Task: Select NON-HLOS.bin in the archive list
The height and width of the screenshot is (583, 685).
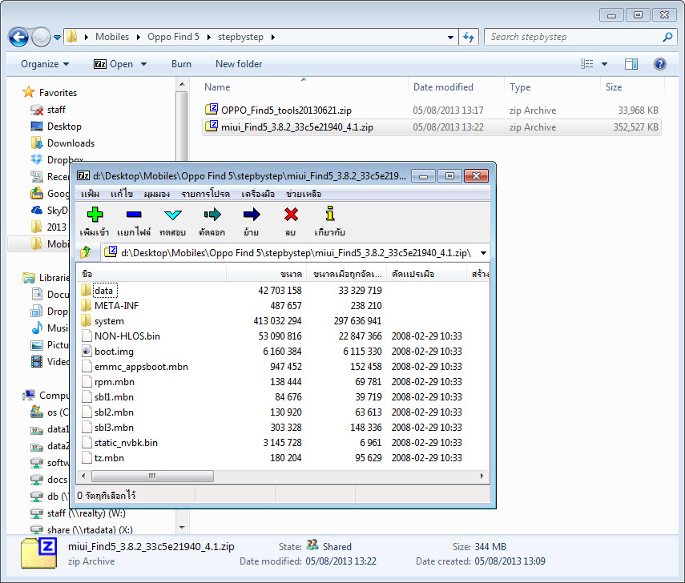Action: tap(127, 336)
